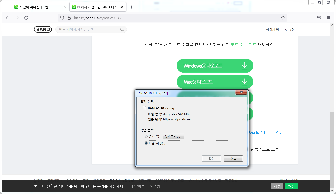Click the 찾아보기(B)... browse button
The width and height of the screenshot is (336, 194).
coord(174,136)
